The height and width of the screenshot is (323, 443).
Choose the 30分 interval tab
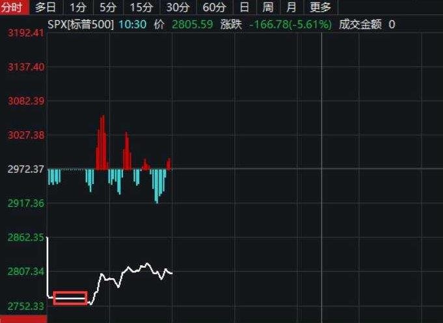pyautogui.click(x=177, y=8)
